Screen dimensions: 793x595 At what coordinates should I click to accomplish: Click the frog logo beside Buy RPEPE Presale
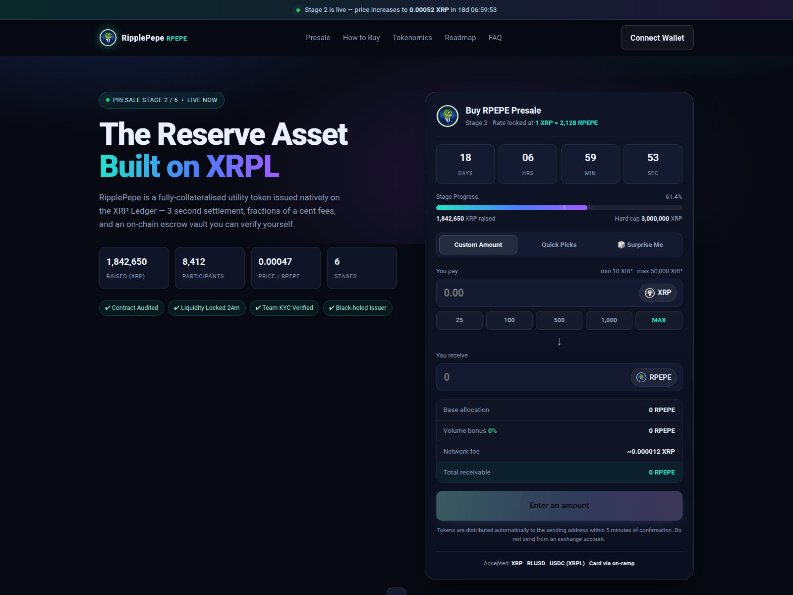coord(448,116)
